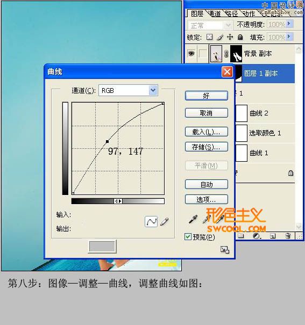Open the 不透明度 opacity arrow

(x=289, y=24)
